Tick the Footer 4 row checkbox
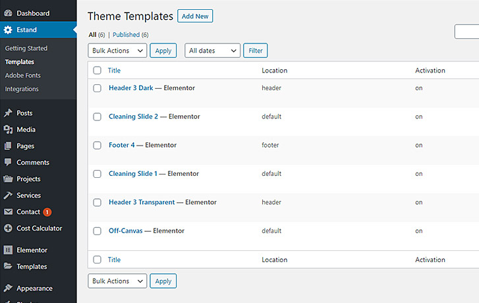479x303 pixels. coord(97,146)
